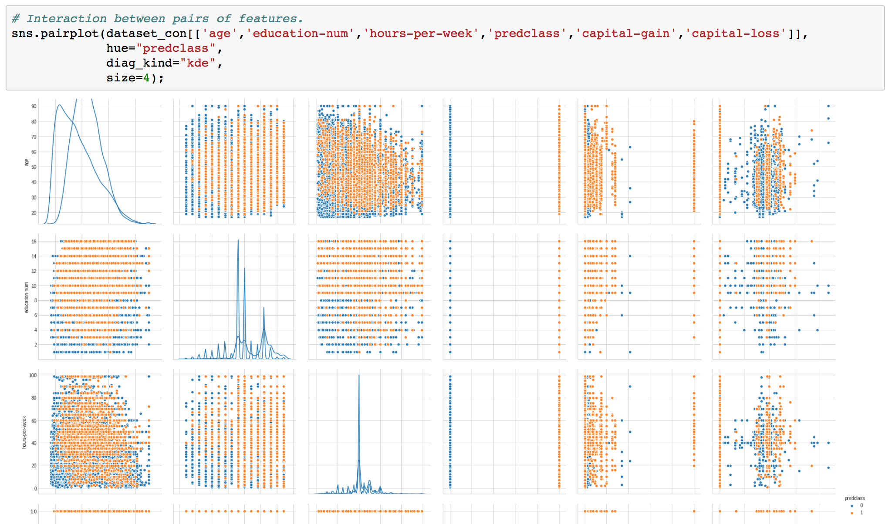Open the hours-per-week KDE diagonal plot
Viewport: 892px width, 524px height.
coord(369,431)
